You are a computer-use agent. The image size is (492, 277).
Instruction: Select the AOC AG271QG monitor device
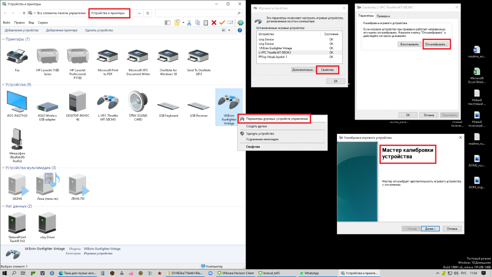point(17,104)
